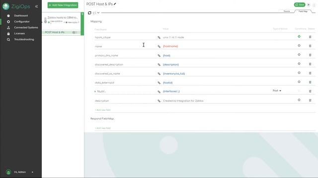The width and height of the screenshot is (318, 178).
Task: Delete the data_externalid mapping row
Action: tap(310, 82)
